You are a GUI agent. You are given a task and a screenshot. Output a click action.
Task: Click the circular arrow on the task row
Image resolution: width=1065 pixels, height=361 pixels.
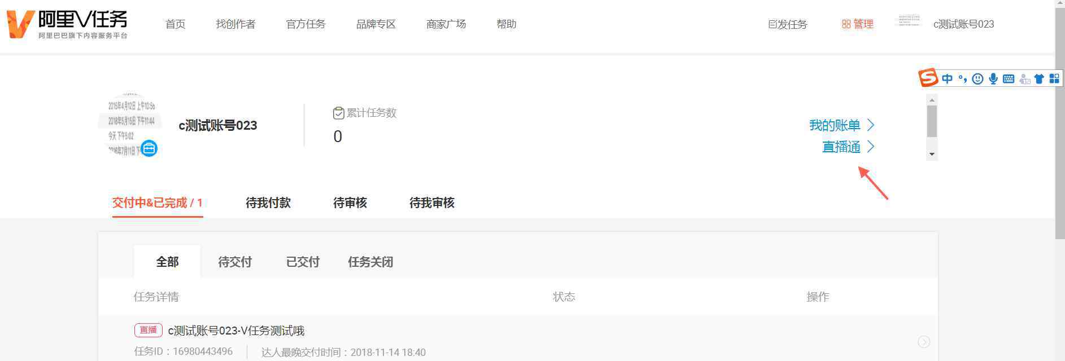pos(924,342)
